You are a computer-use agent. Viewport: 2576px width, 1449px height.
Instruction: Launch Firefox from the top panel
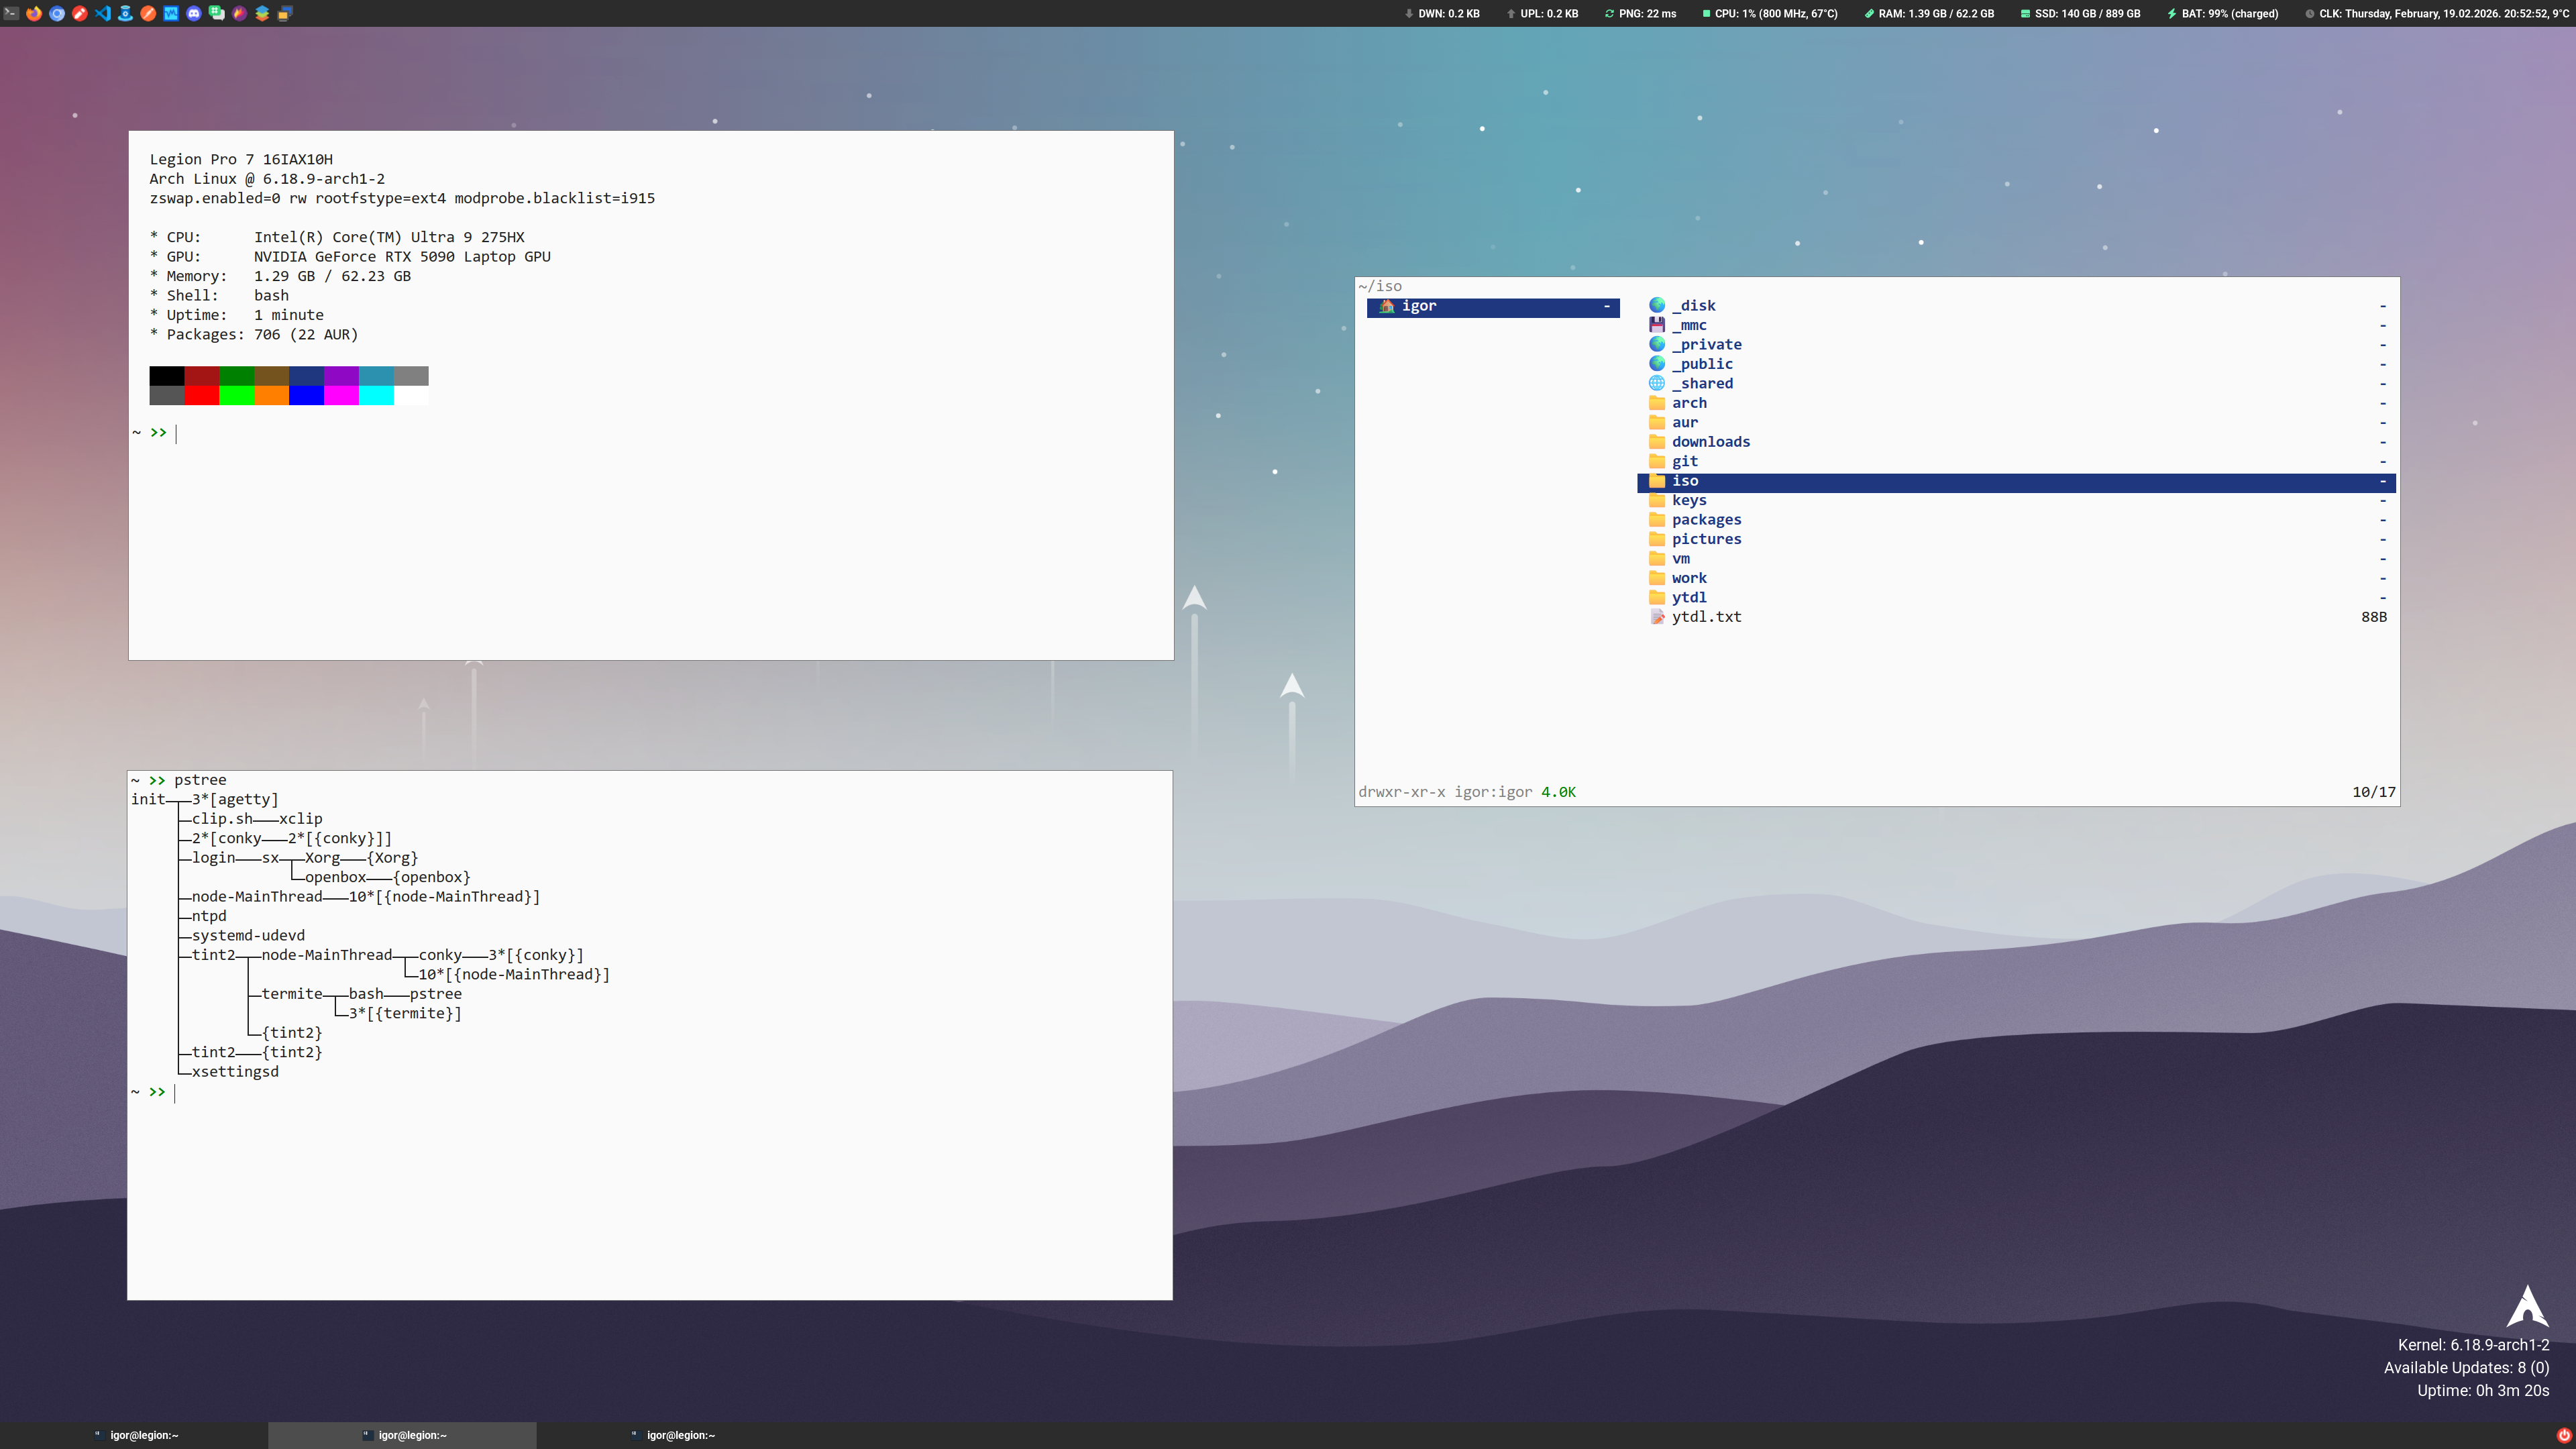tap(34, 14)
